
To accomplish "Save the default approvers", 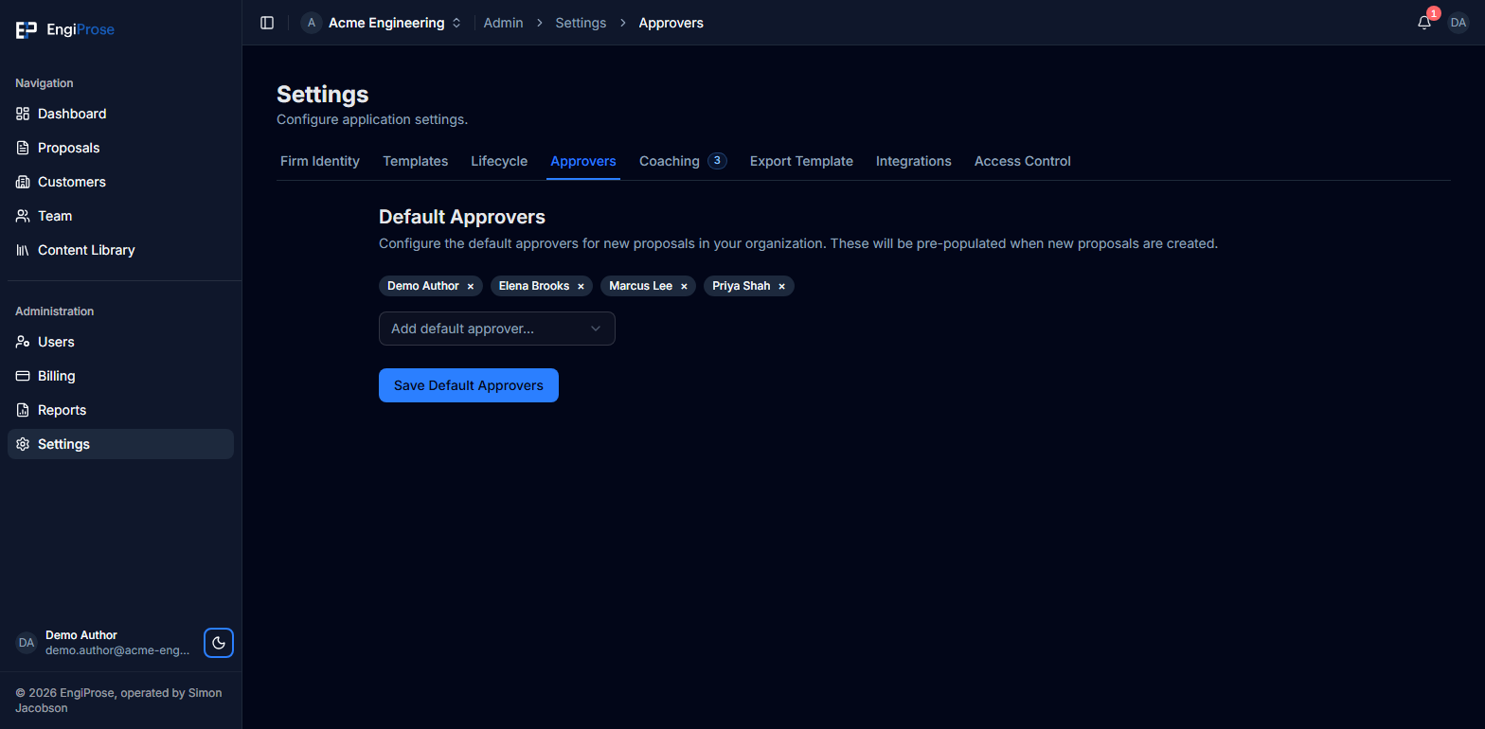I will 469,385.
